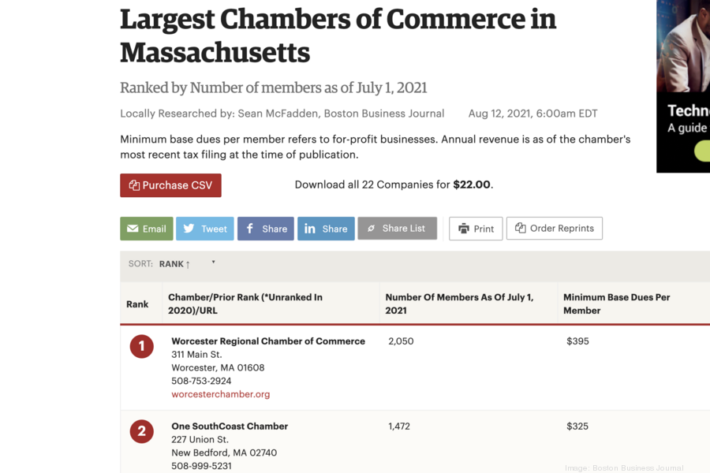Viewport: 710px width, 473px height.
Task: Print the chambers list
Action: click(476, 229)
